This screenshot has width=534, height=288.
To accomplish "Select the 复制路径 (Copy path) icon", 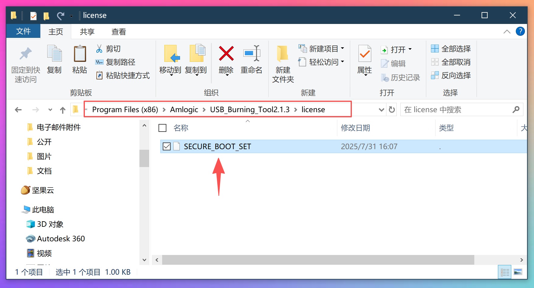I will 99,62.
